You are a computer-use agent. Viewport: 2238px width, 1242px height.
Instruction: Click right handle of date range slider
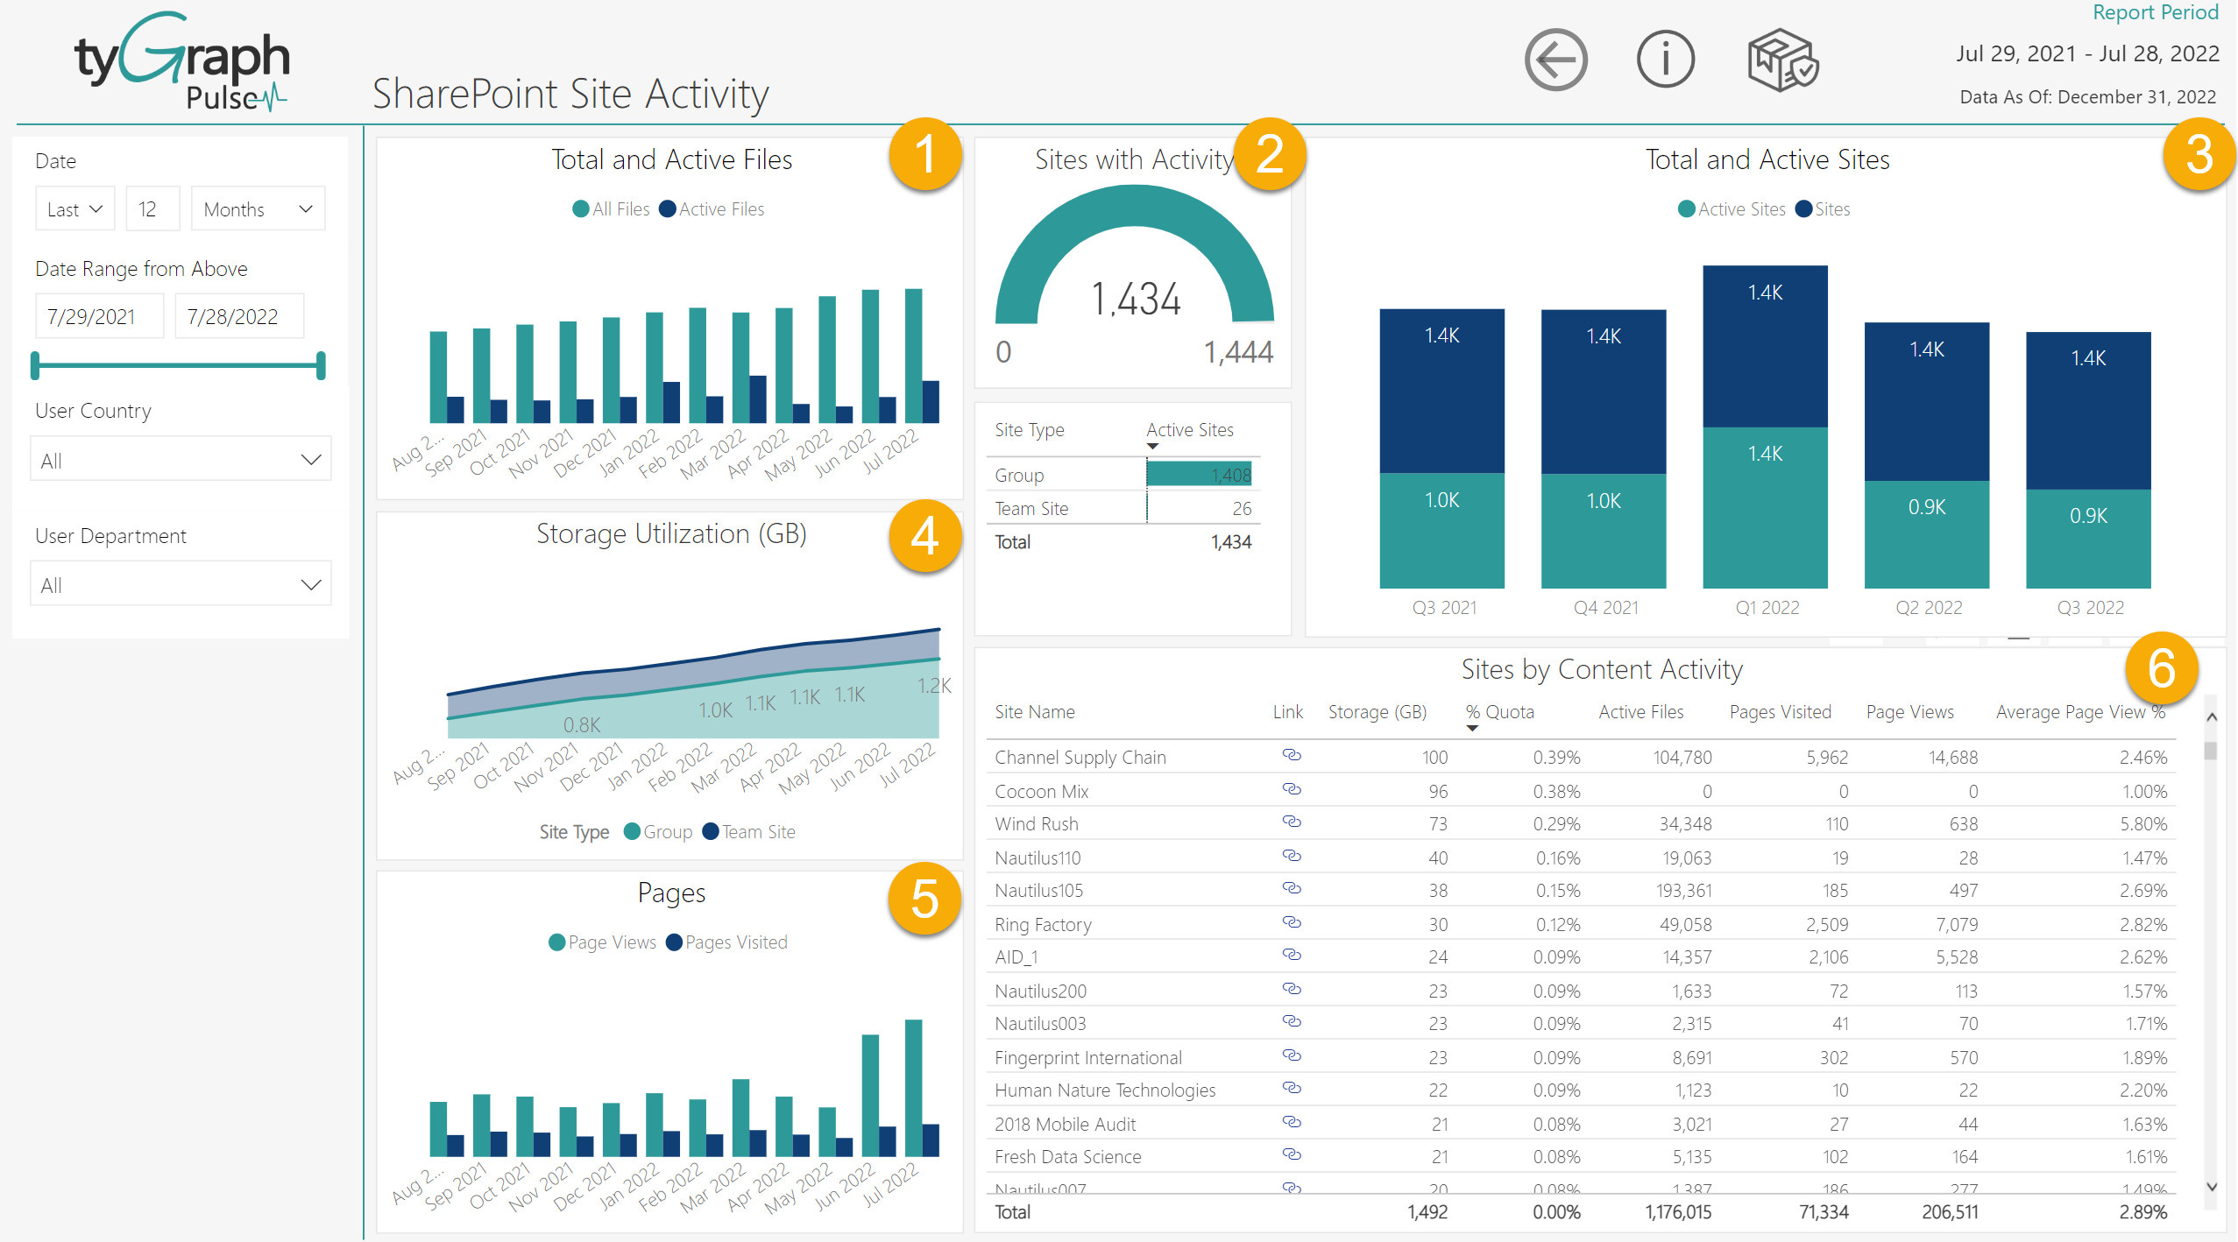point(321,366)
